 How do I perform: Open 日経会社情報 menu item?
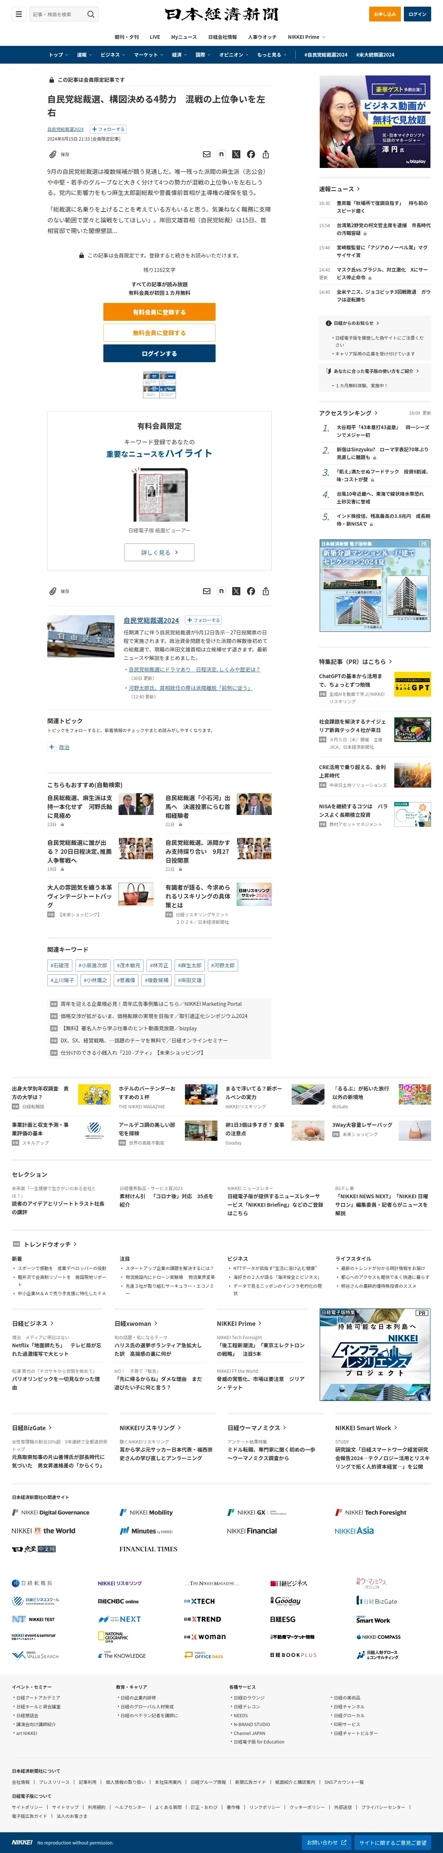[x=223, y=37]
